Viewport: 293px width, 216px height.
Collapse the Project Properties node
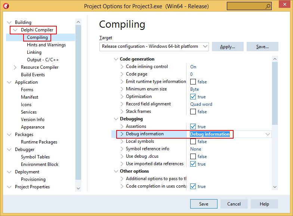tap(9, 187)
